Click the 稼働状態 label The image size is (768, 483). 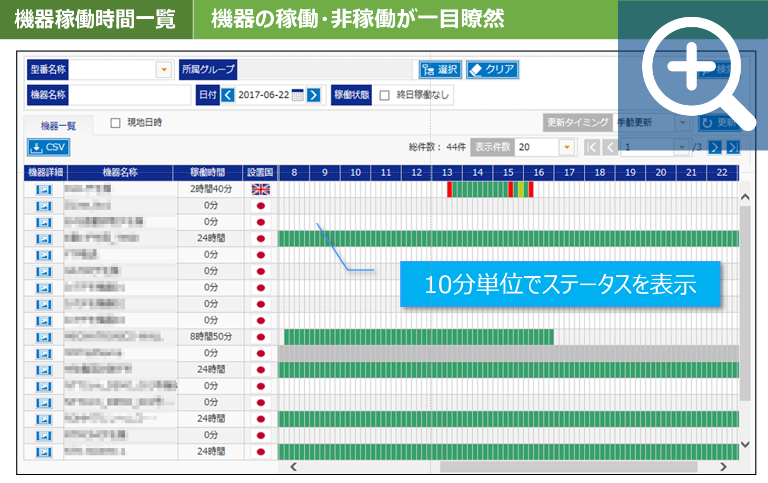click(352, 95)
